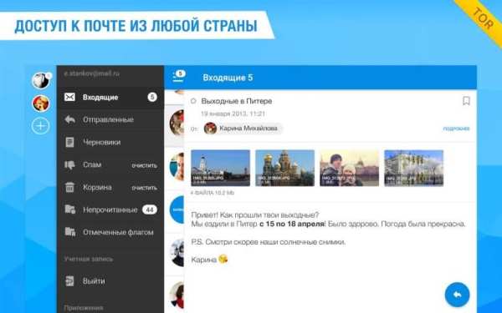This screenshot has width=502, height=313.
Task: Click the envelope icon beside Входящие
Action: coord(69,97)
